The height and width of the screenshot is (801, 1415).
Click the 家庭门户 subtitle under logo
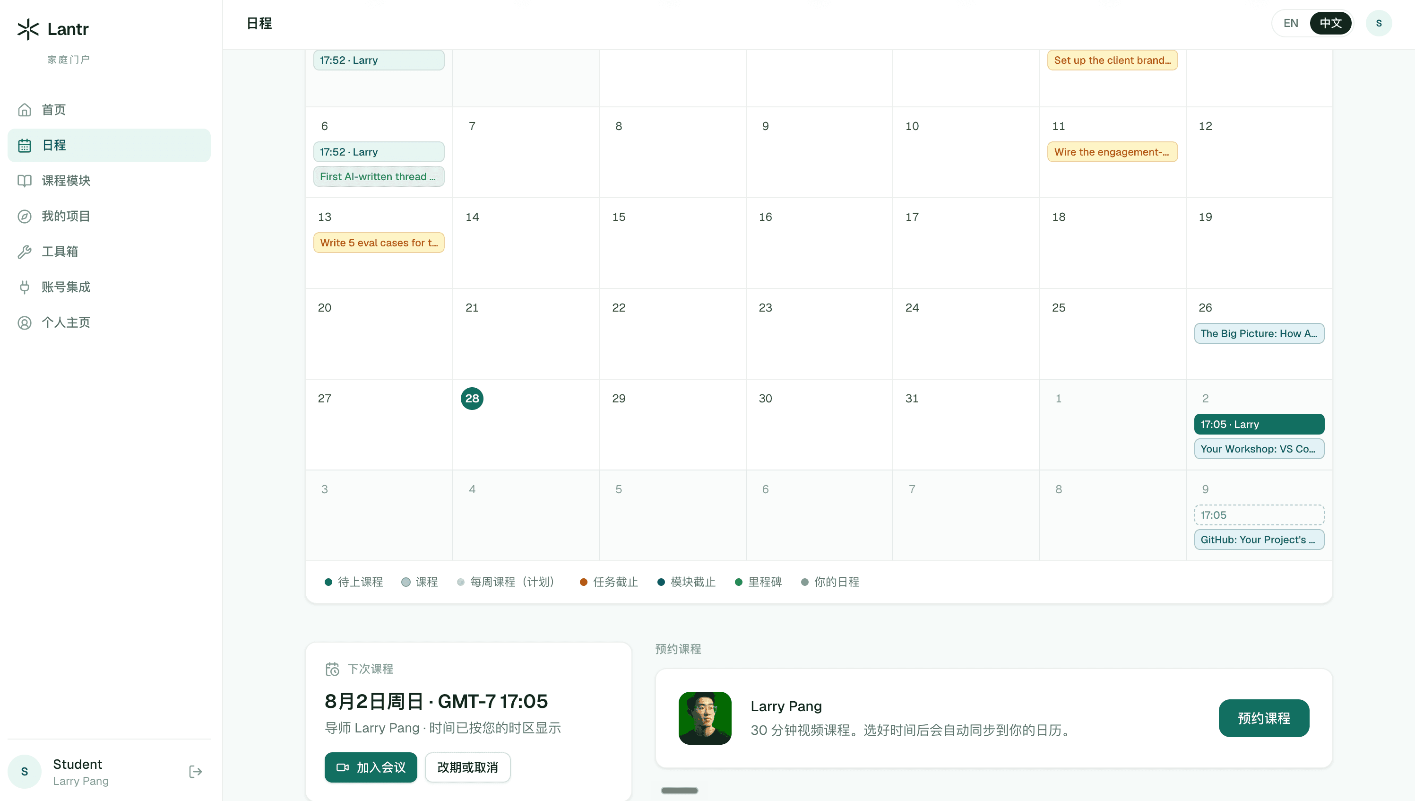68,60
